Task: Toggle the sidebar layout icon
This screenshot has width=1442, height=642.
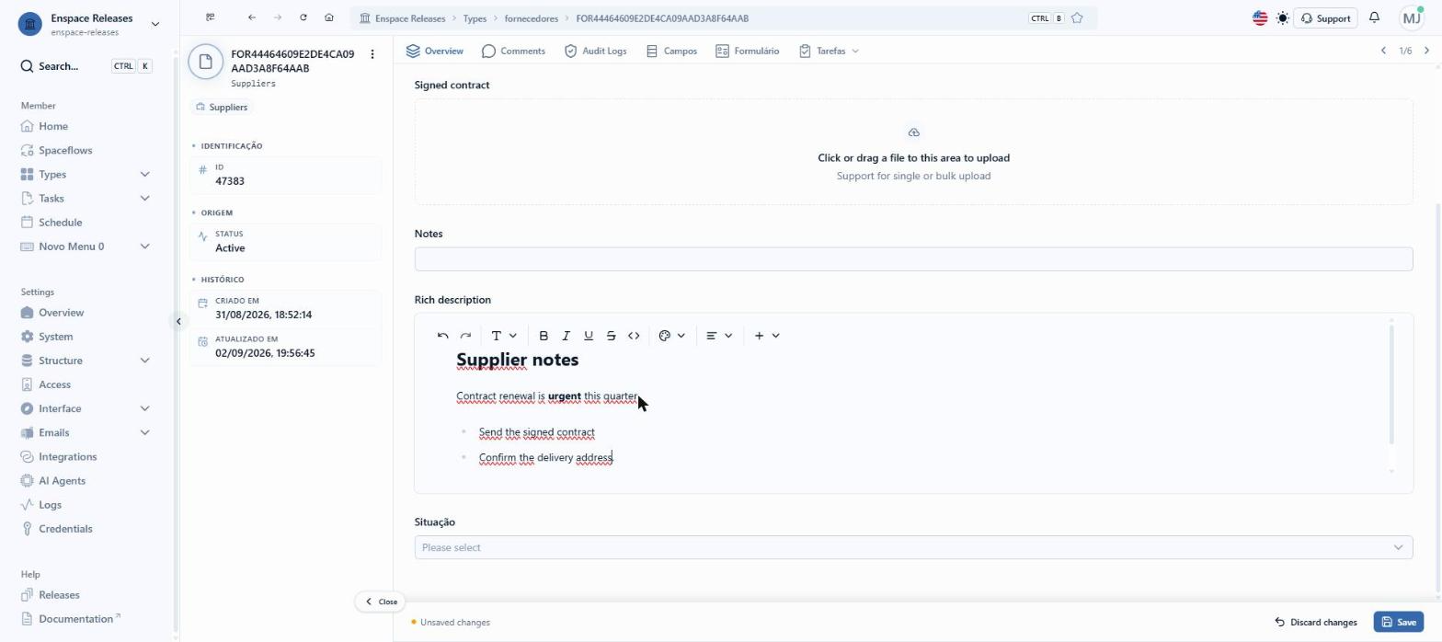Action: pyautogui.click(x=211, y=17)
